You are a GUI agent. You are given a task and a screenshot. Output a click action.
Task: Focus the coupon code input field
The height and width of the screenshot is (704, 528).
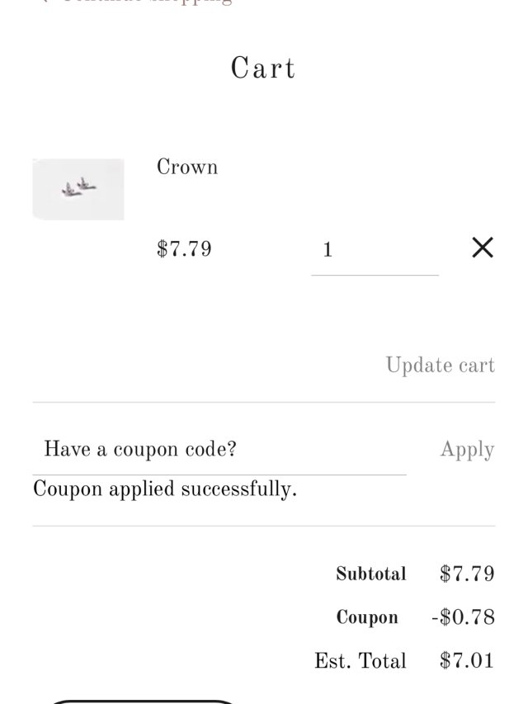(219, 450)
